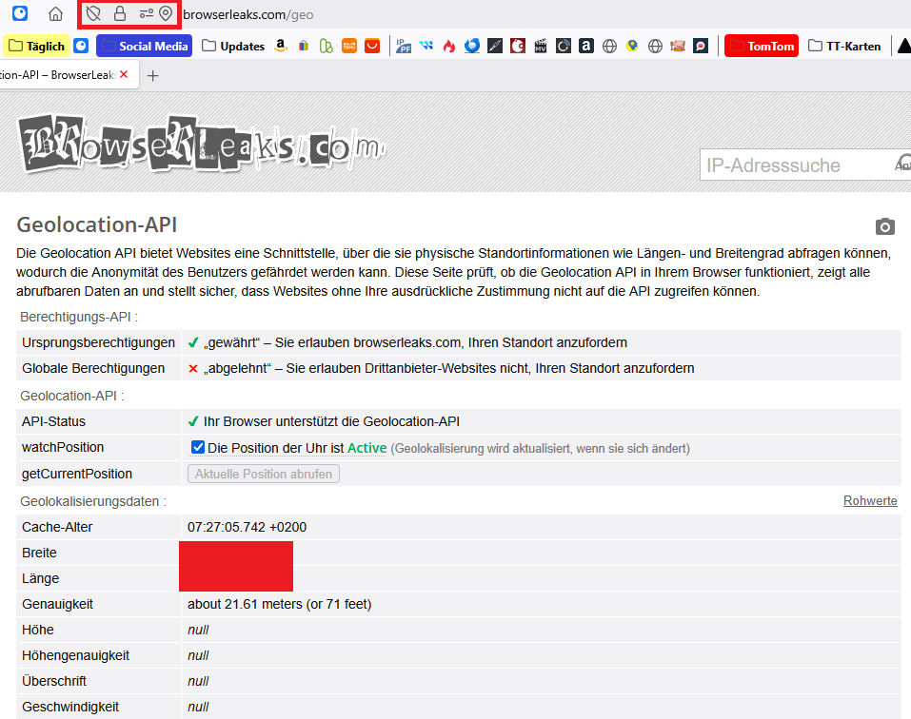This screenshot has width=911, height=719.
Task: Open the blue bird mail bookmark icon
Action: (472, 46)
